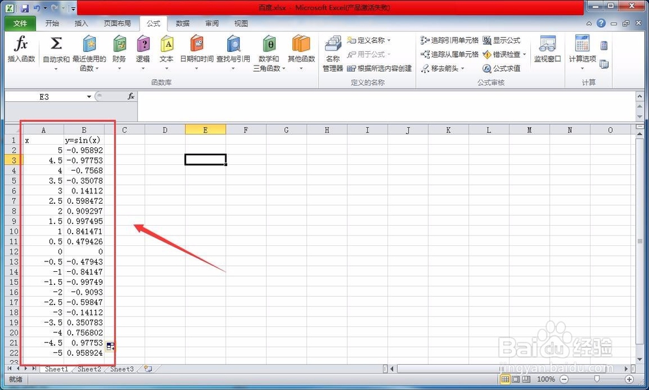The width and height of the screenshot is (649, 390).
Task: Expand the formula bar
Action: pyautogui.click(x=640, y=97)
